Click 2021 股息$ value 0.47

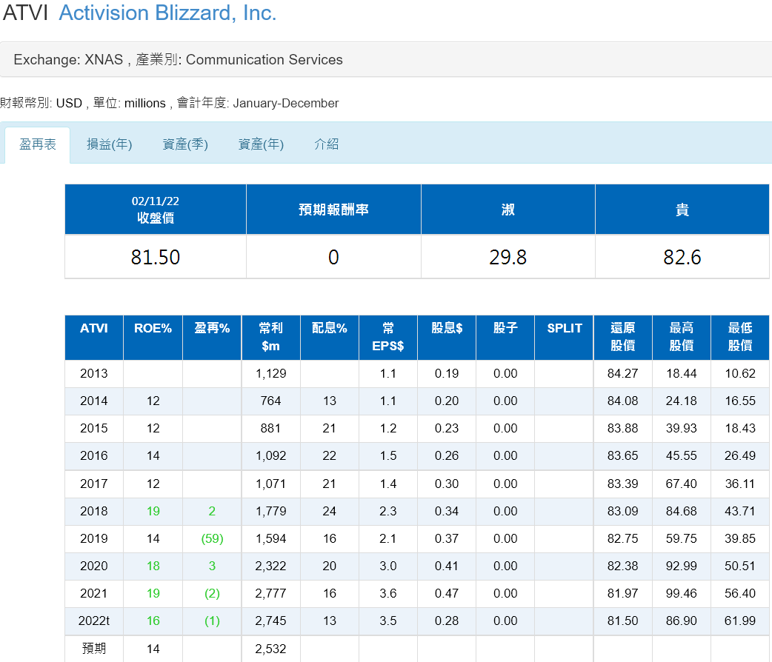[447, 594]
